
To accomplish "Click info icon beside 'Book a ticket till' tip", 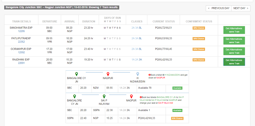I will 149,75.
